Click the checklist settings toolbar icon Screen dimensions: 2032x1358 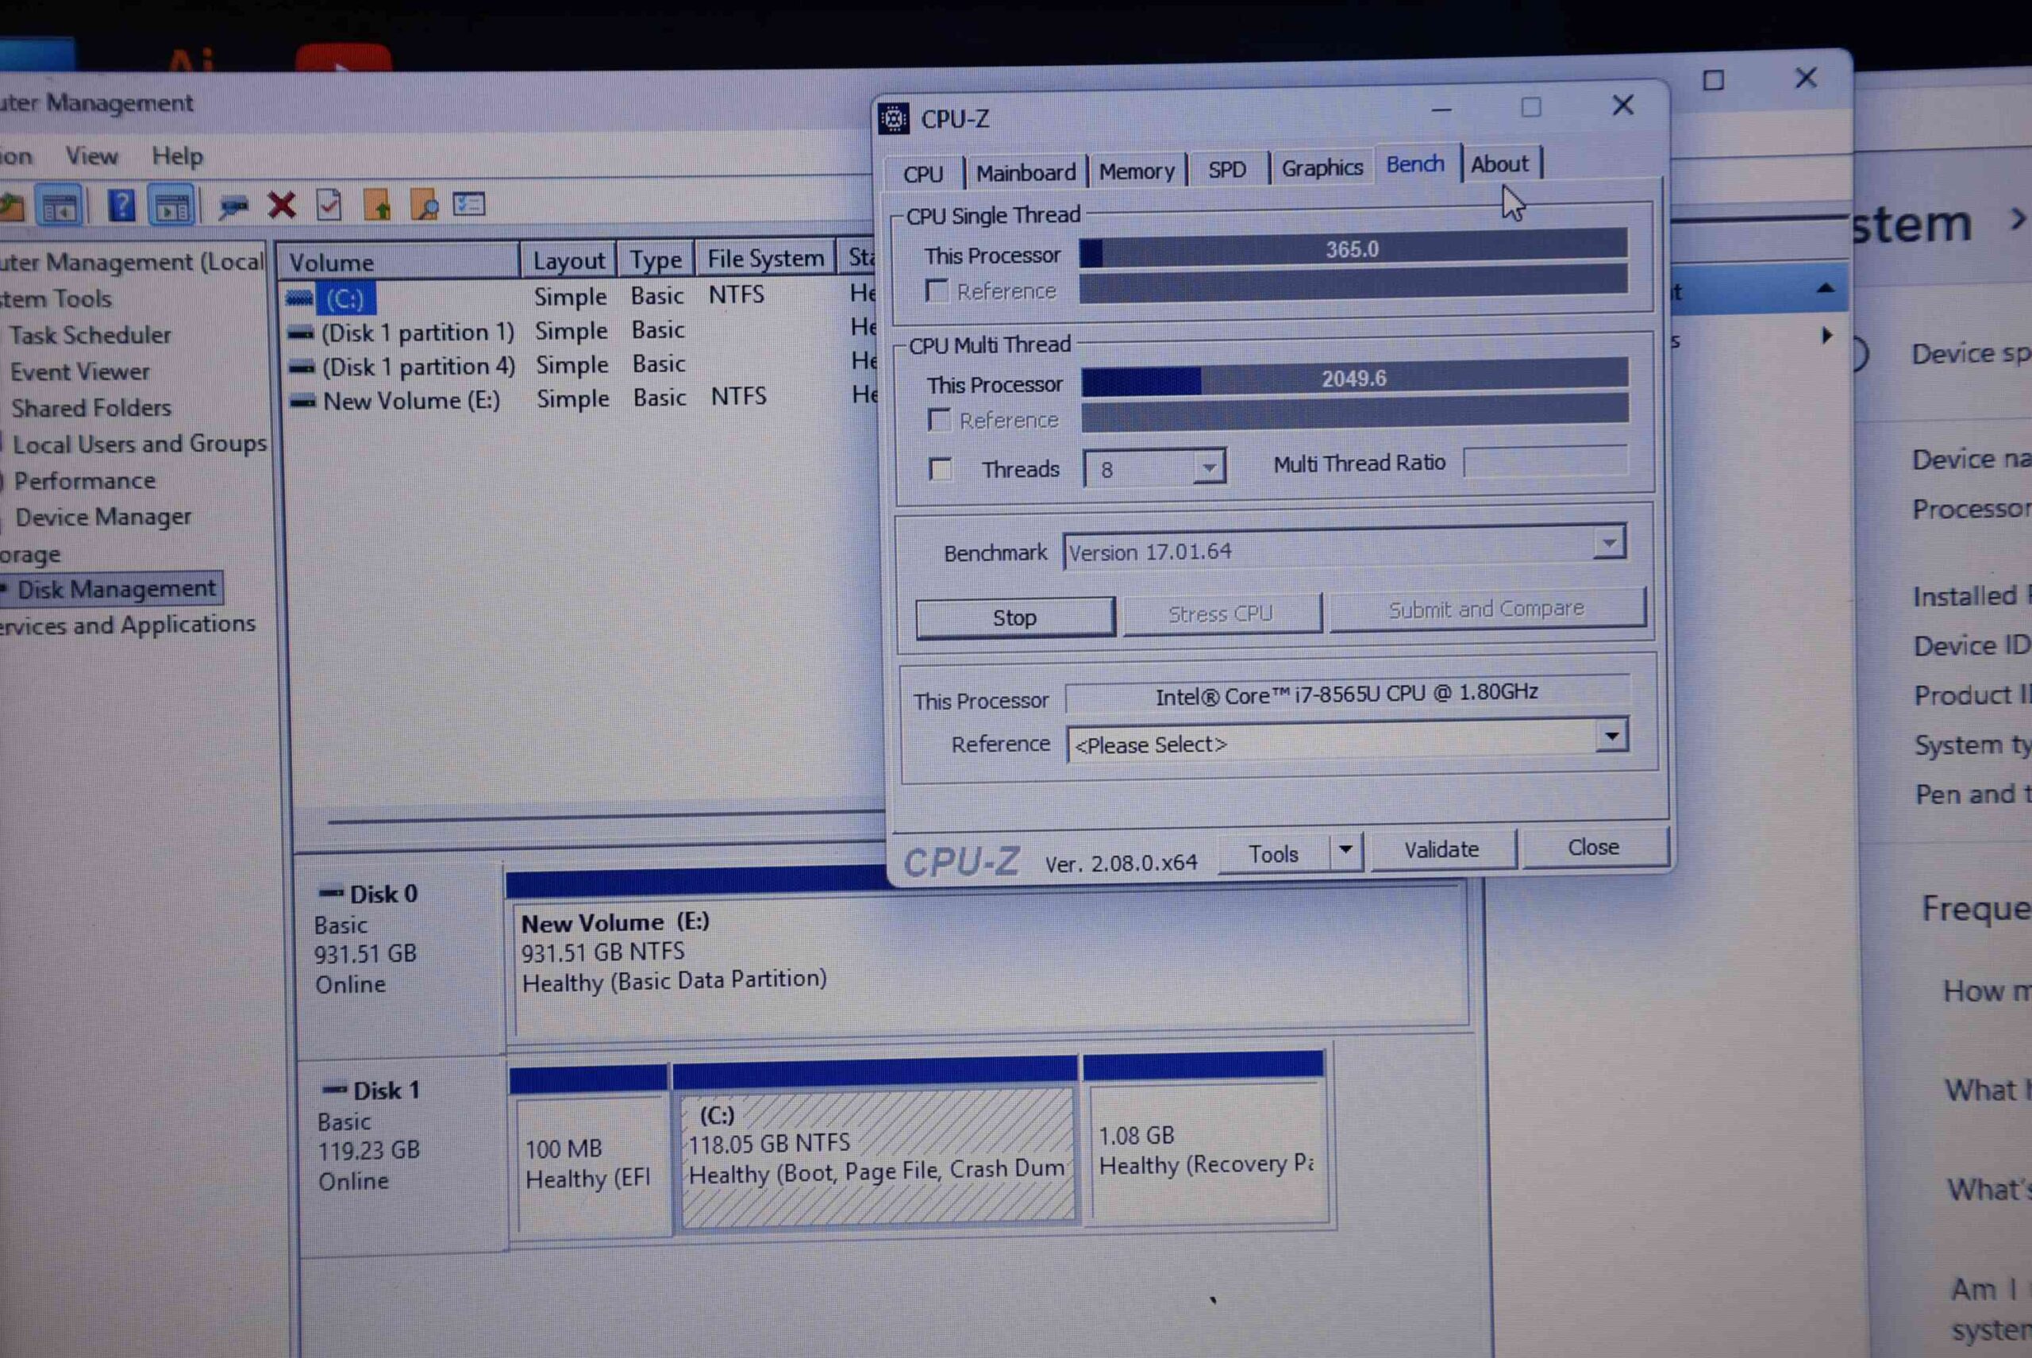(x=469, y=205)
